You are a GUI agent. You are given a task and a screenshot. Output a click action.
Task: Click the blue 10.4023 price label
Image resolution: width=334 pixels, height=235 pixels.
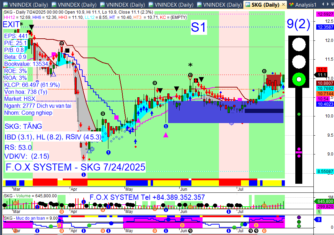pyautogui.click(x=325, y=104)
